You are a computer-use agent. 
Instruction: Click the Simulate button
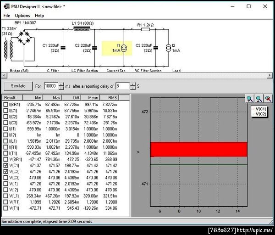(x=18, y=86)
